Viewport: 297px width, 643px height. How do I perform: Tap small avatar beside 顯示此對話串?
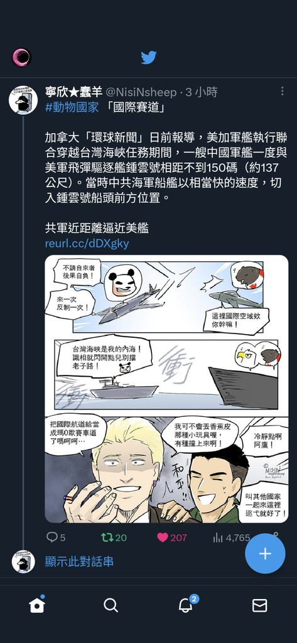[x=23, y=561]
